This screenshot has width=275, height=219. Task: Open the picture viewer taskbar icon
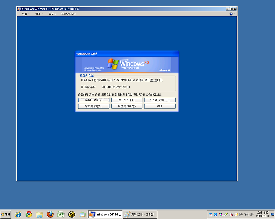82,214
